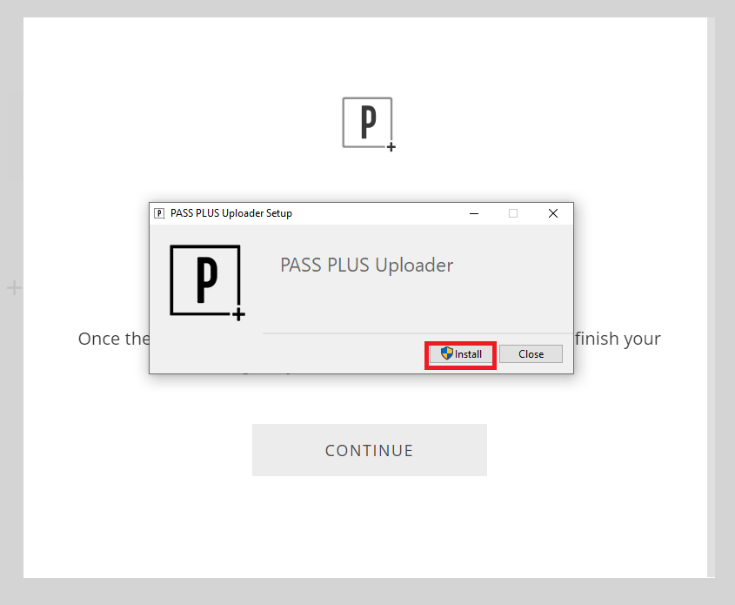The width and height of the screenshot is (735, 605).
Task: Click the partially hidden page text
Action: click(x=114, y=339)
